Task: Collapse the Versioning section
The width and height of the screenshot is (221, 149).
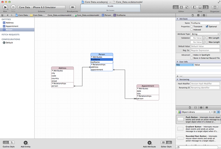Action: pos(178,79)
